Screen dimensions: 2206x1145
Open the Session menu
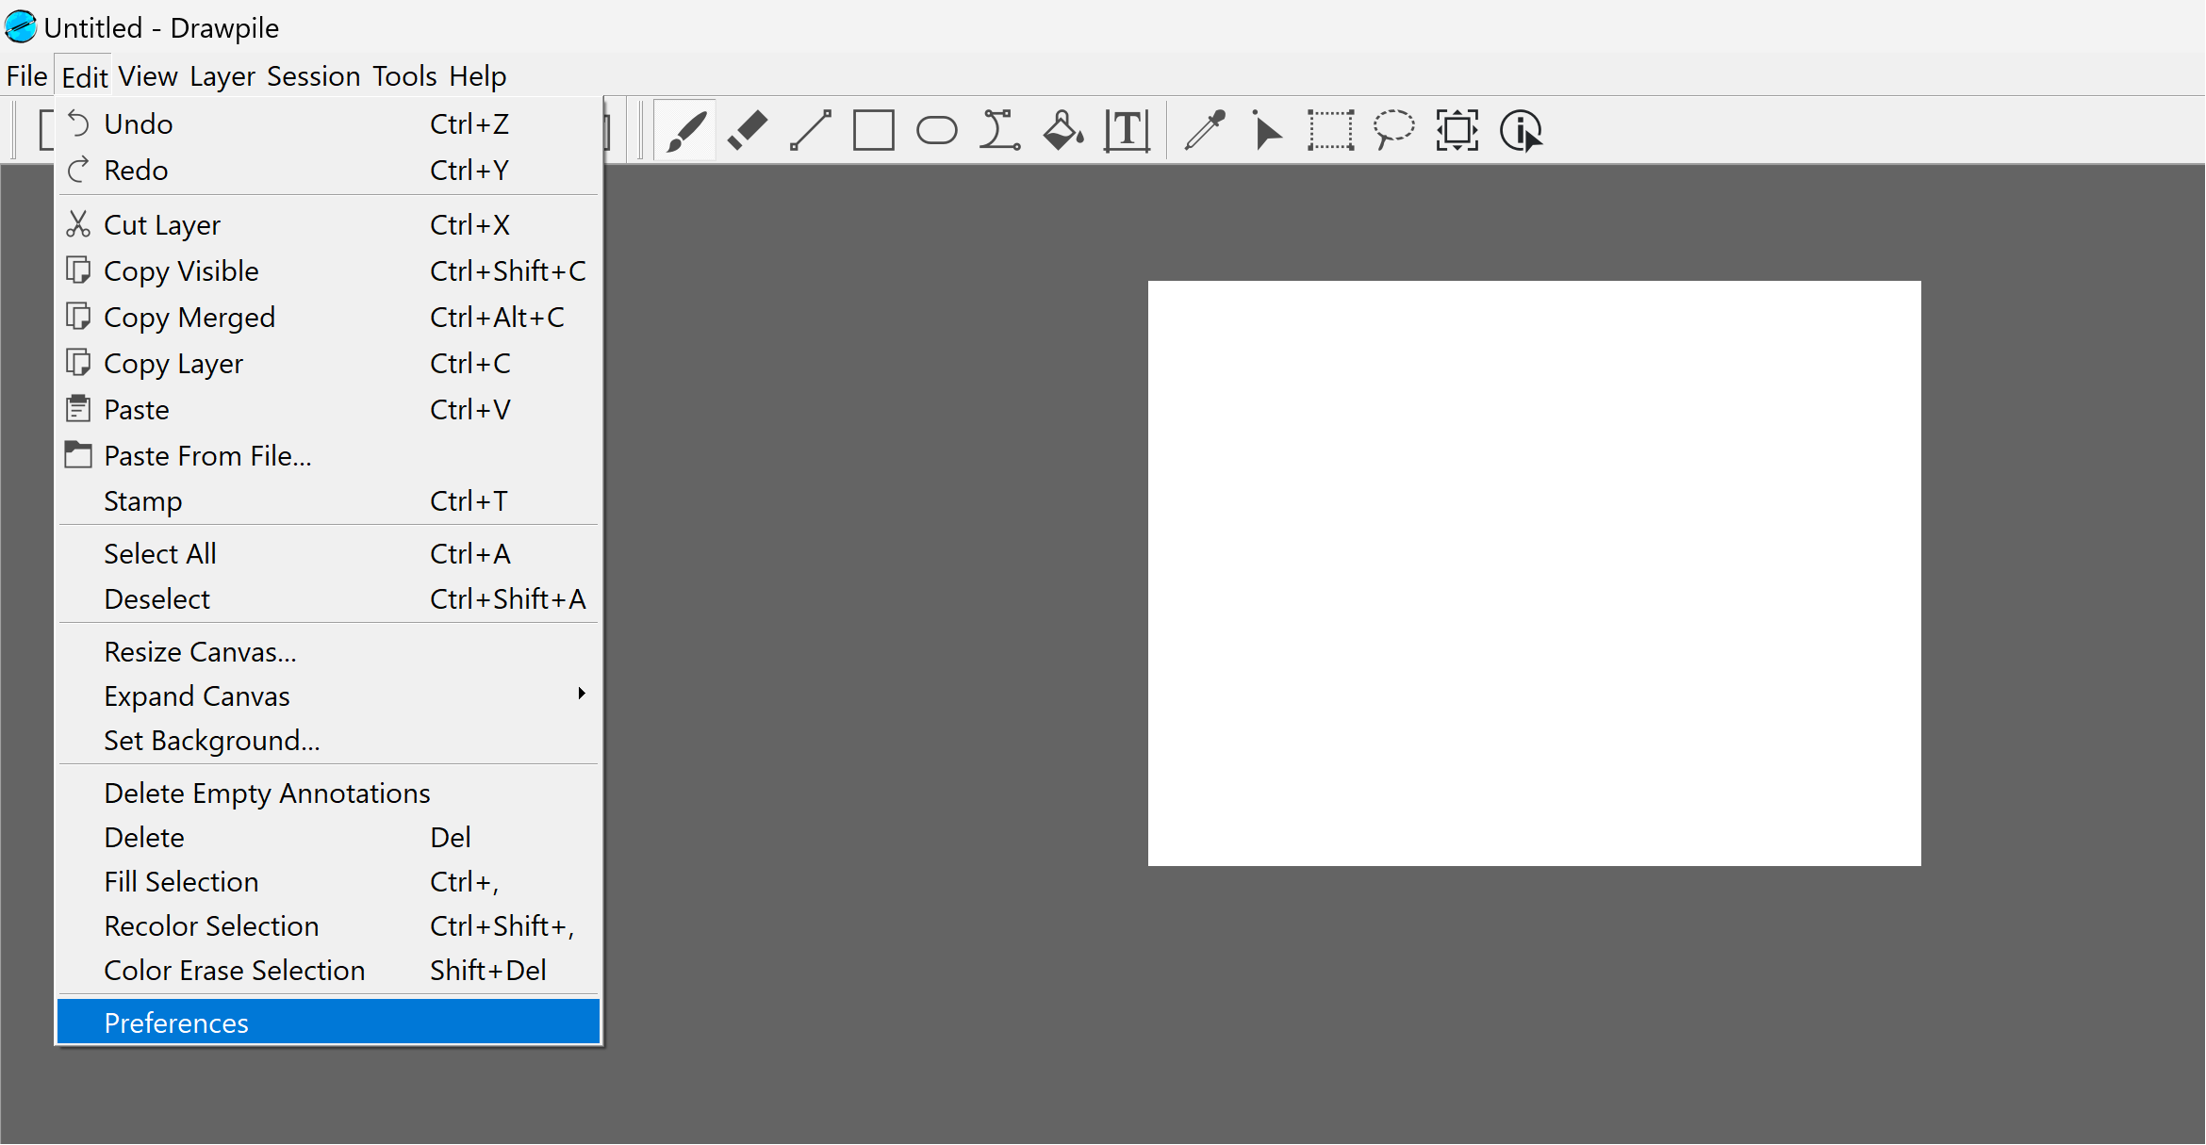pos(313,75)
